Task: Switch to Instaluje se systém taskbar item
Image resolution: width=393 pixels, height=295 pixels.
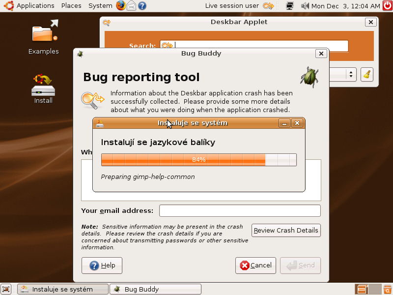Action: (x=63, y=289)
